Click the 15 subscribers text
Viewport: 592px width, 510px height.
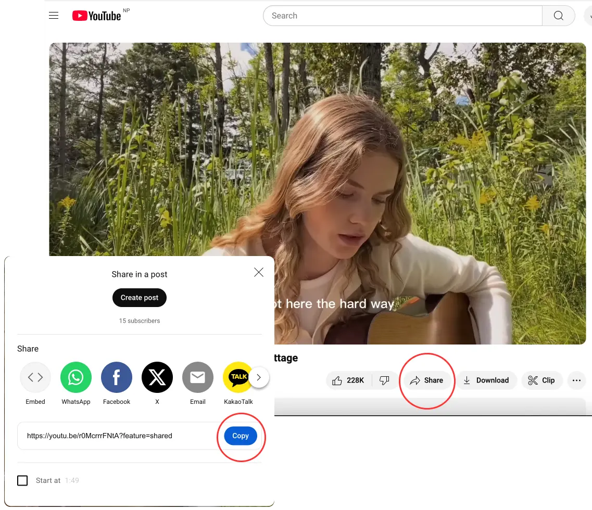(x=140, y=321)
